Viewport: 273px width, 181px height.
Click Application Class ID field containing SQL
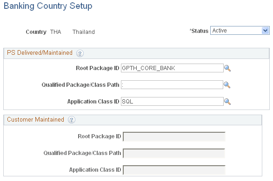click(x=172, y=102)
